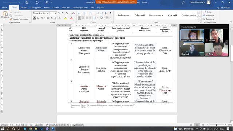The width and height of the screenshot is (233, 131).
Task: Decrease font size with the small A icon
Action: (x=63, y=13)
